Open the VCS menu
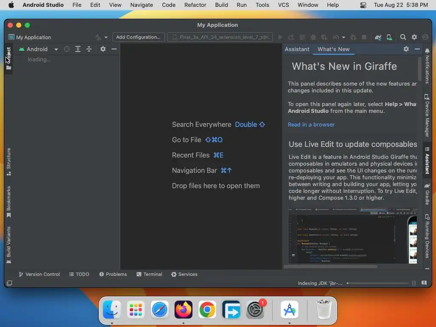 (283, 5)
